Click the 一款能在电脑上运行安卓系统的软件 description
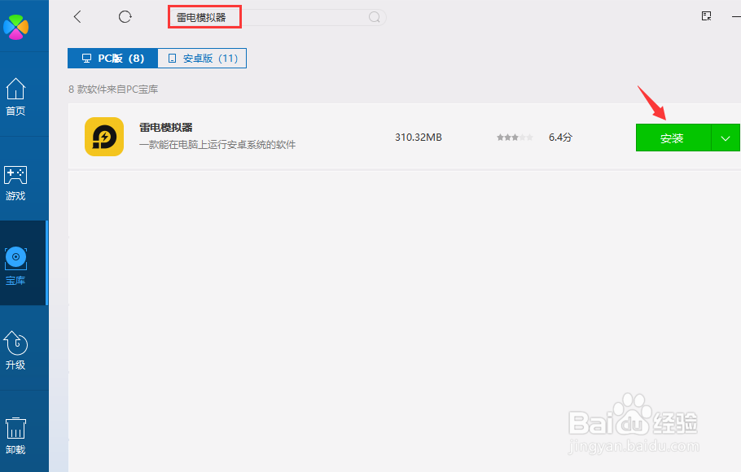 (217, 145)
